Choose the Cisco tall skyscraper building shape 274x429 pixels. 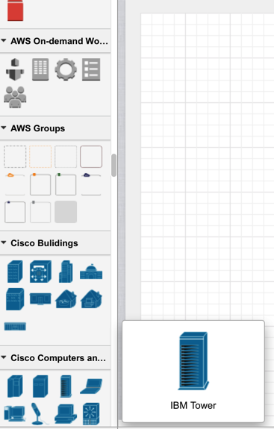tap(66, 272)
